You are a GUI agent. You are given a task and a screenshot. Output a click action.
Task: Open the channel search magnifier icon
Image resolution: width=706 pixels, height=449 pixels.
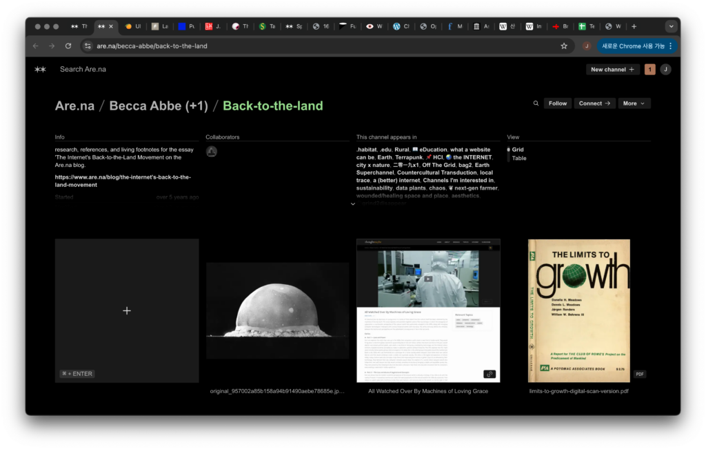[x=536, y=103]
